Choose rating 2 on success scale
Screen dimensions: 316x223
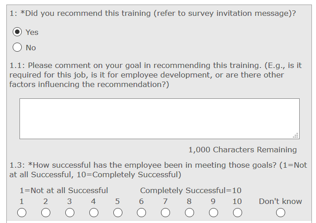pos(46,213)
